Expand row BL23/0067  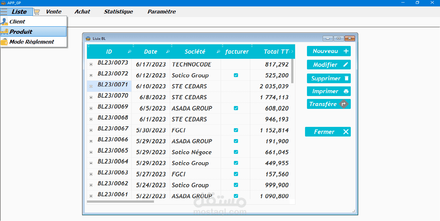[91, 130]
